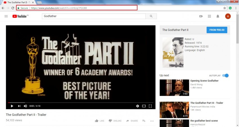Add the video to a playlist

tap(144, 121)
